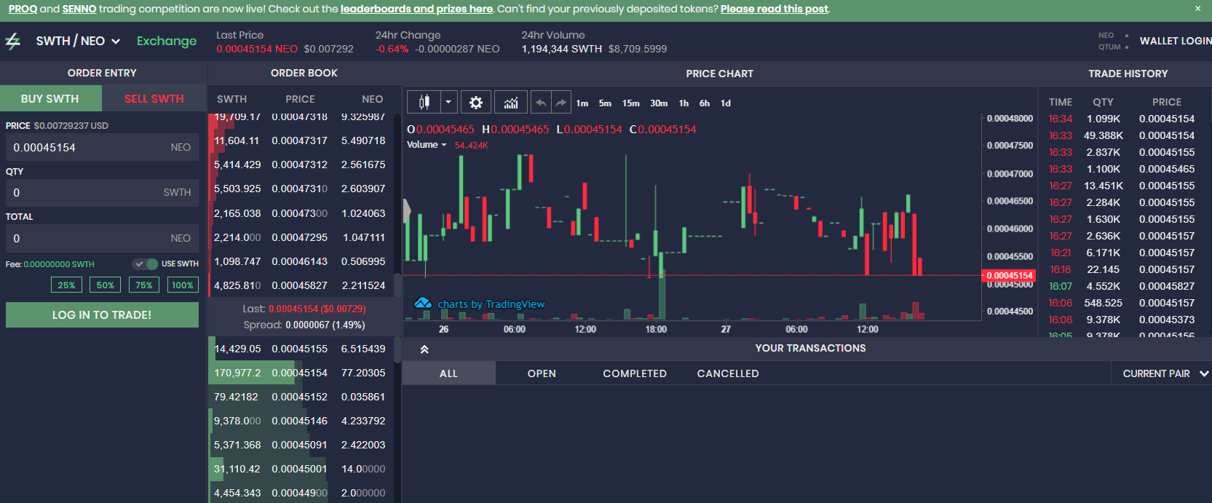The height and width of the screenshot is (503, 1212).
Task: Open the SENNO link in banner
Action: pos(79,9)
